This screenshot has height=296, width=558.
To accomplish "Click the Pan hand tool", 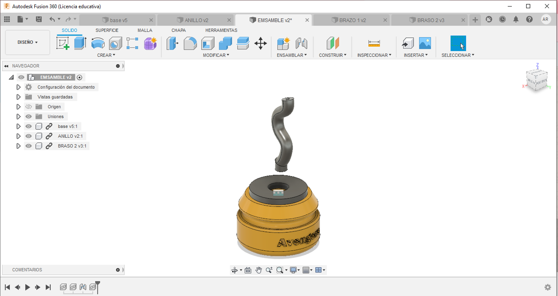I will click(x=259, y=270).
